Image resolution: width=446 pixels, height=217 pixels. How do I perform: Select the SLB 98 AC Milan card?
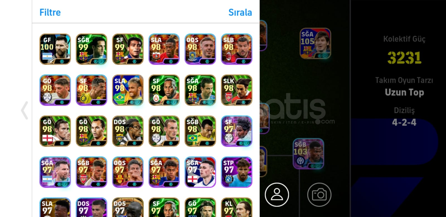point(237,49)
